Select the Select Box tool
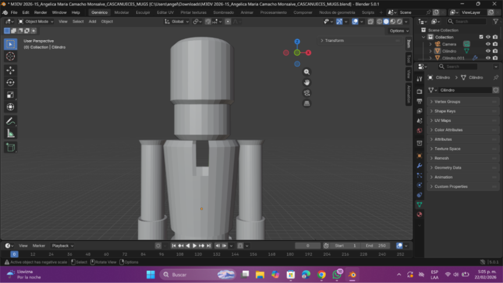The image size is (503, 283). pyautogui.click(x=10, y=44)
